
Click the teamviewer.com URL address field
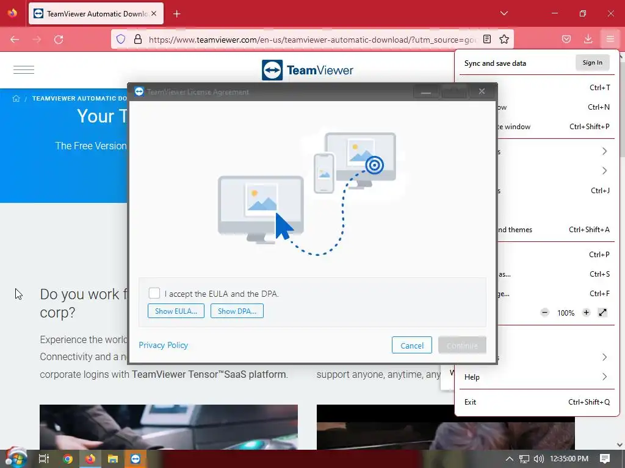click(x=312, y=40)
